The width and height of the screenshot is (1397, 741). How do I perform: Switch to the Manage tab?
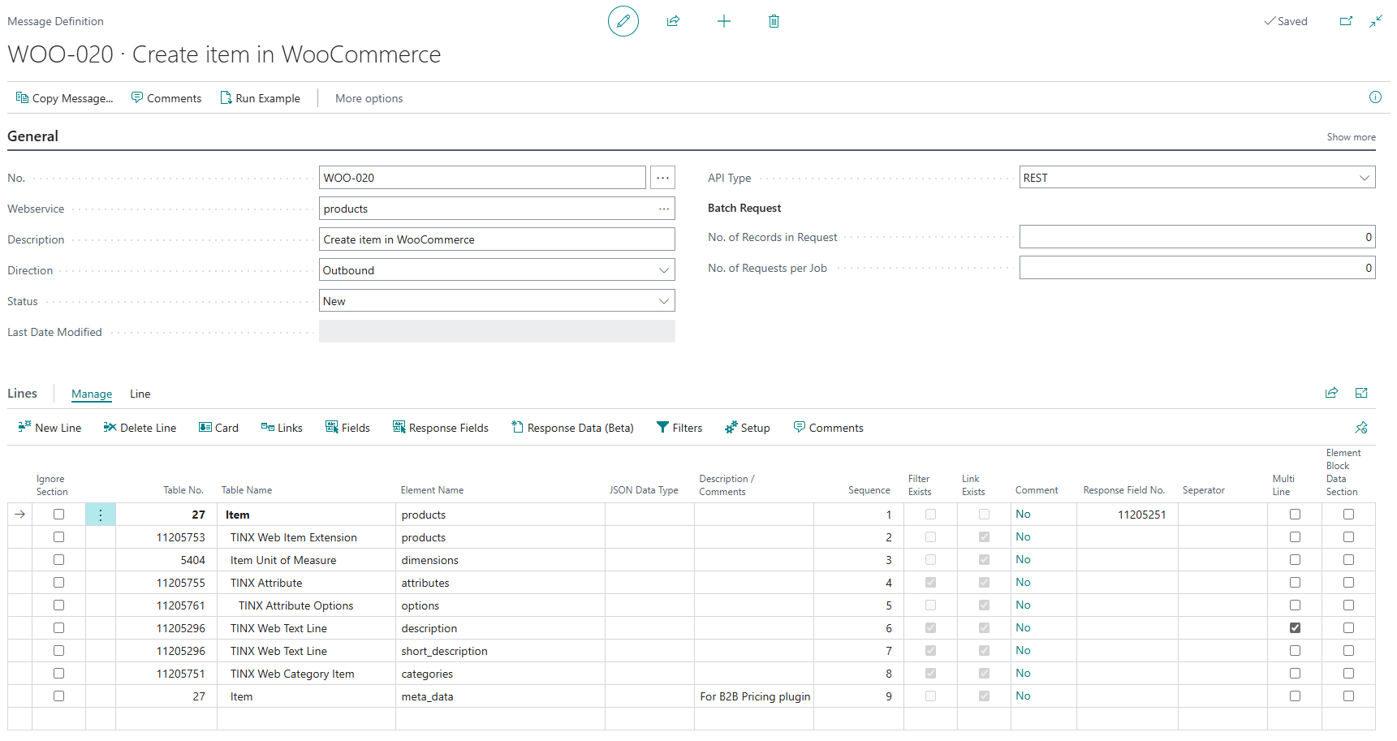pyautogui.click(x=92, y=394)
